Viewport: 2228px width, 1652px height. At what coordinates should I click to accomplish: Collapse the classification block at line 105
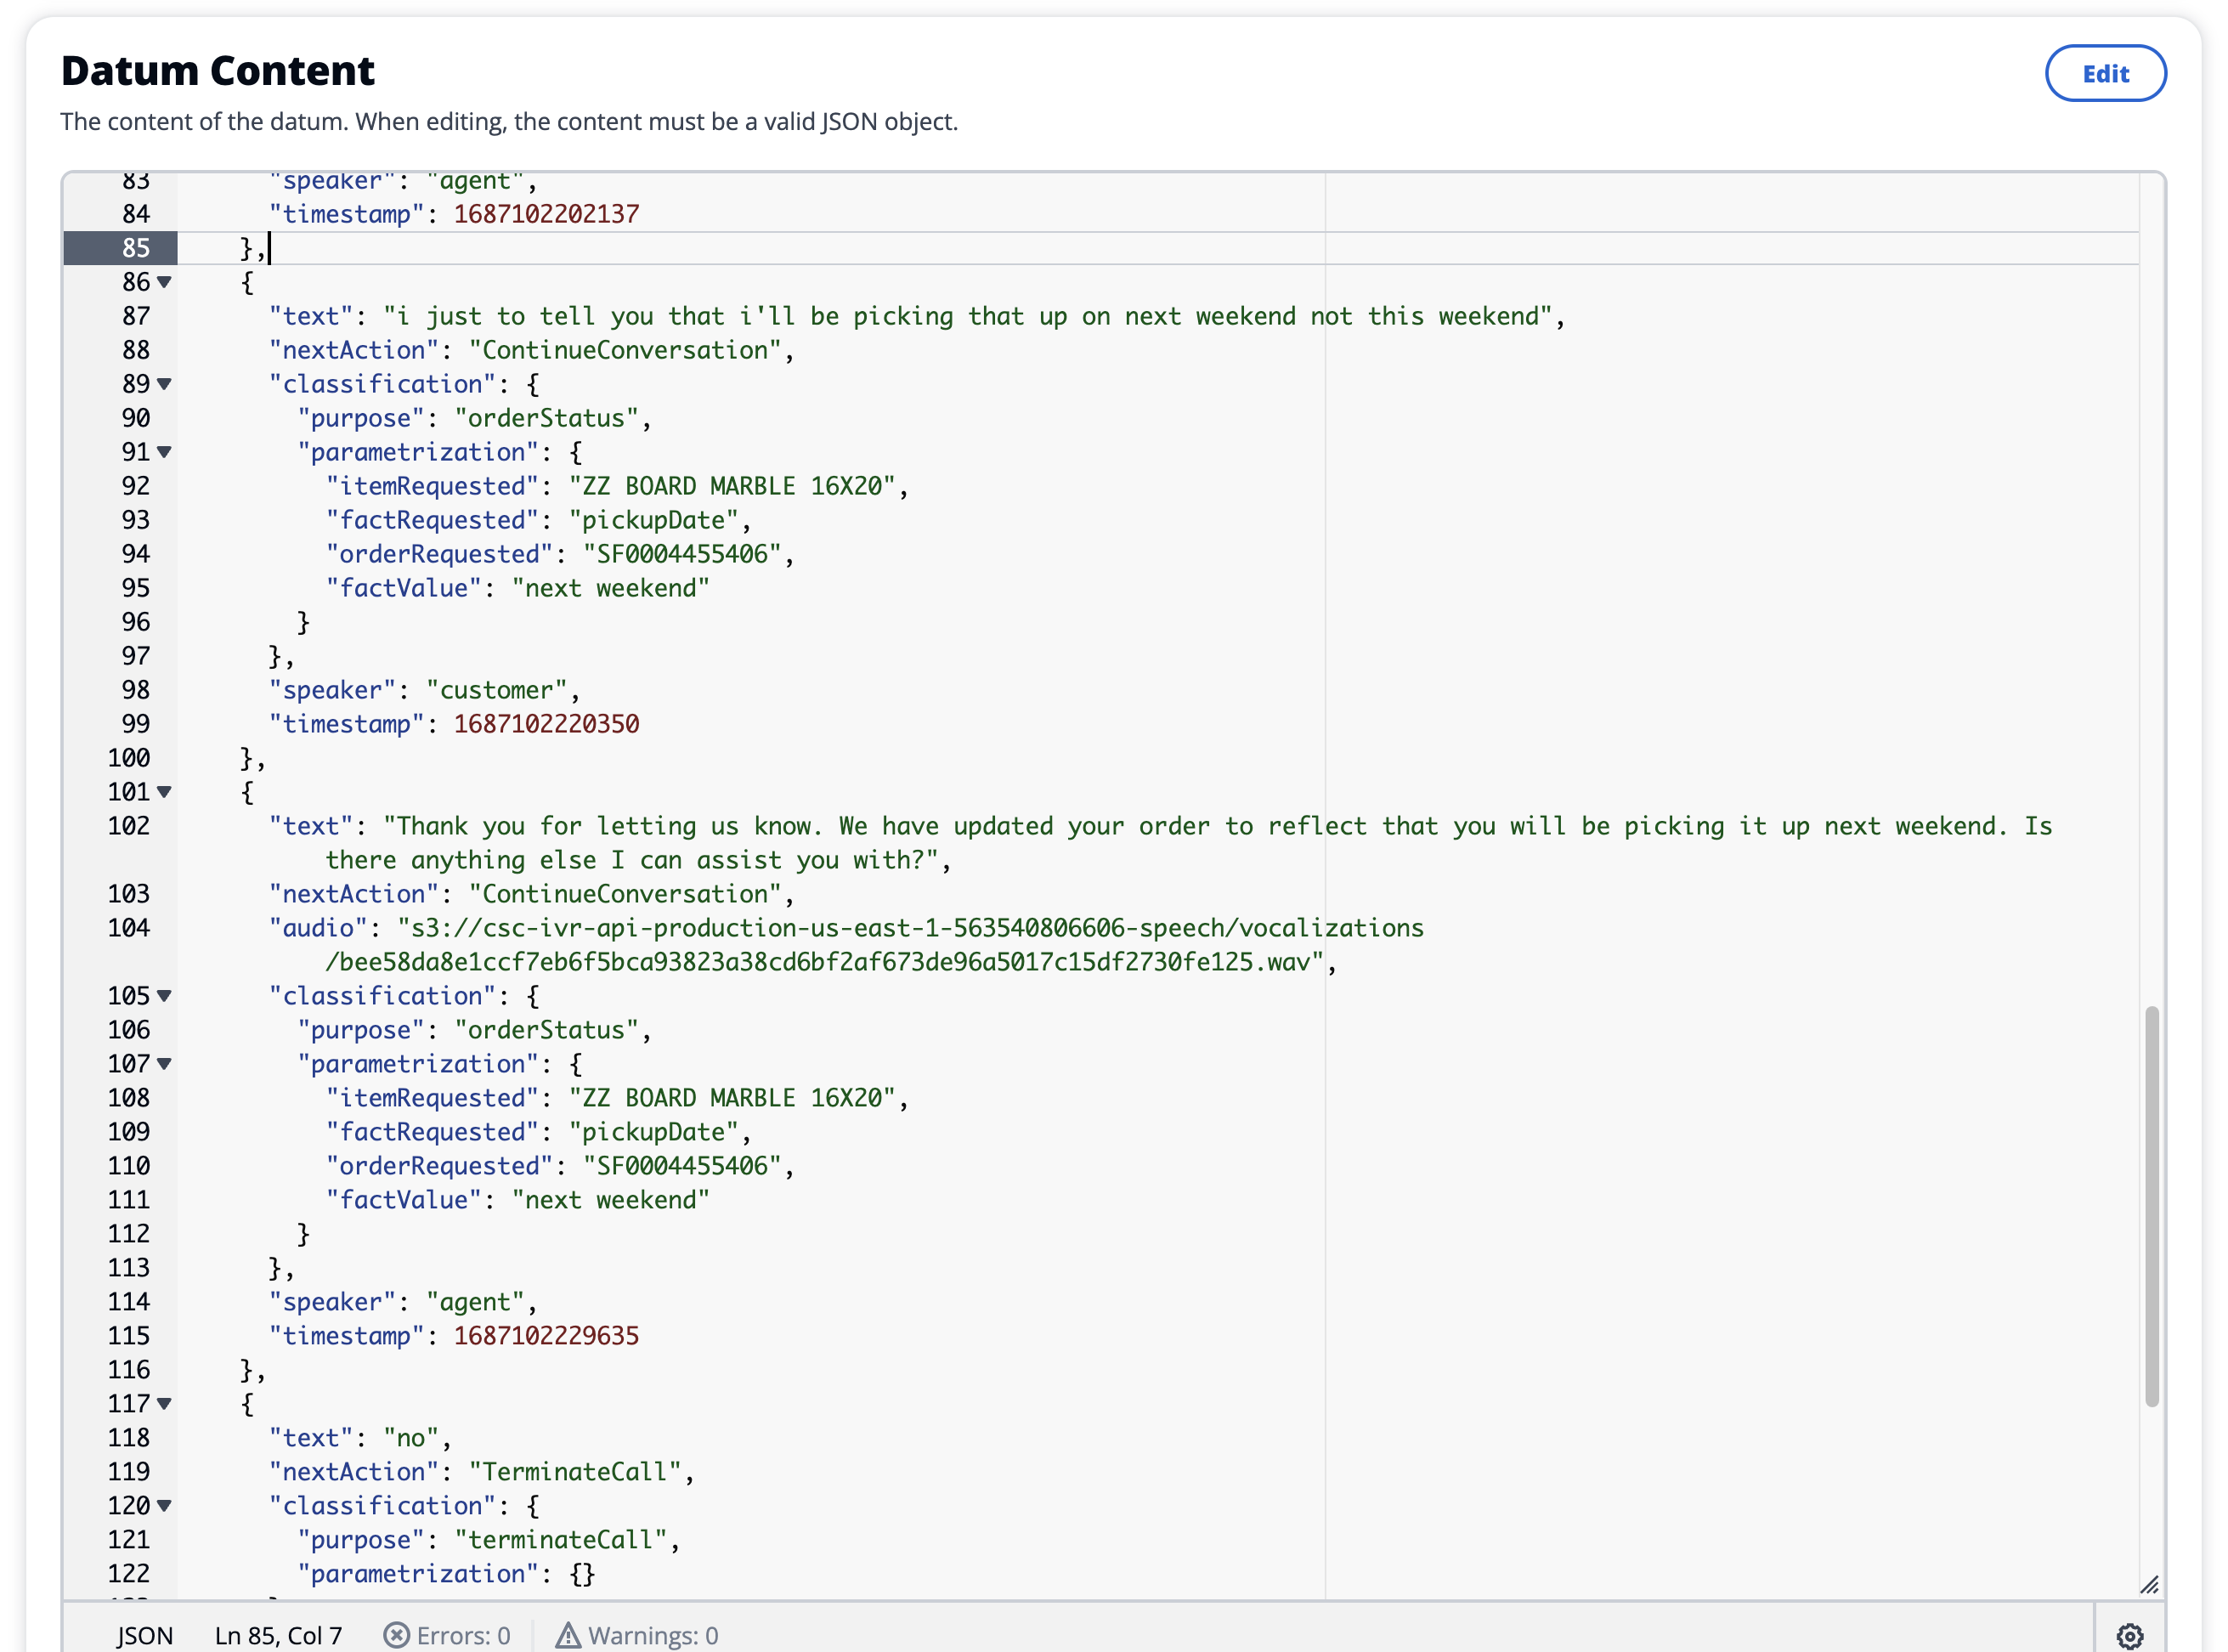pos(164,996)
